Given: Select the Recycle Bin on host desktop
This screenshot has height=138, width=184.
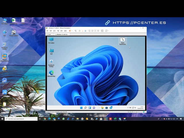Looking at the screenshot, I should click(x=5, y=46).
